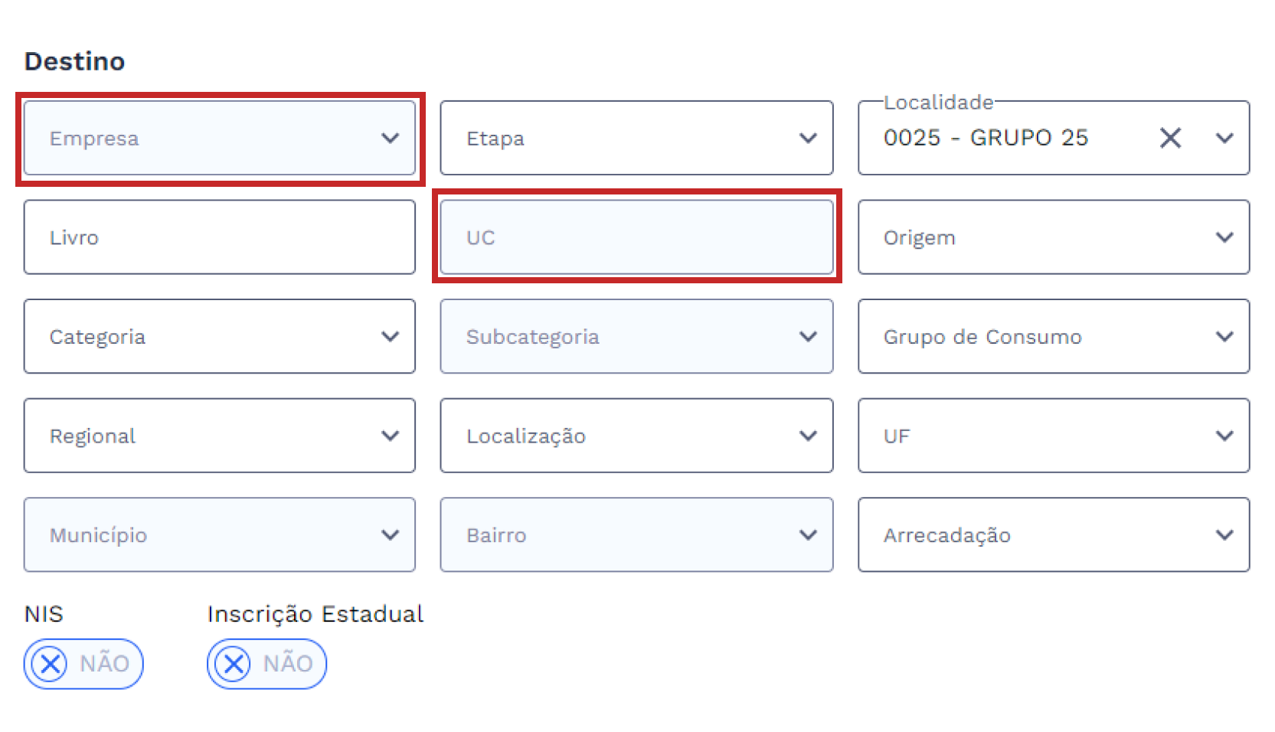Click the X circle icon on Inscrição Estadual
The width and height of the screenshot is (1275, 732).
click(x=234, y=664)
